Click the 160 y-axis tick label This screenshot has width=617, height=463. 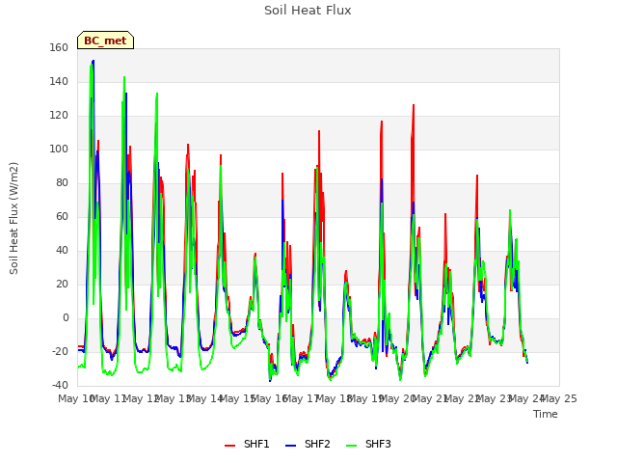[x=59, y=47]
